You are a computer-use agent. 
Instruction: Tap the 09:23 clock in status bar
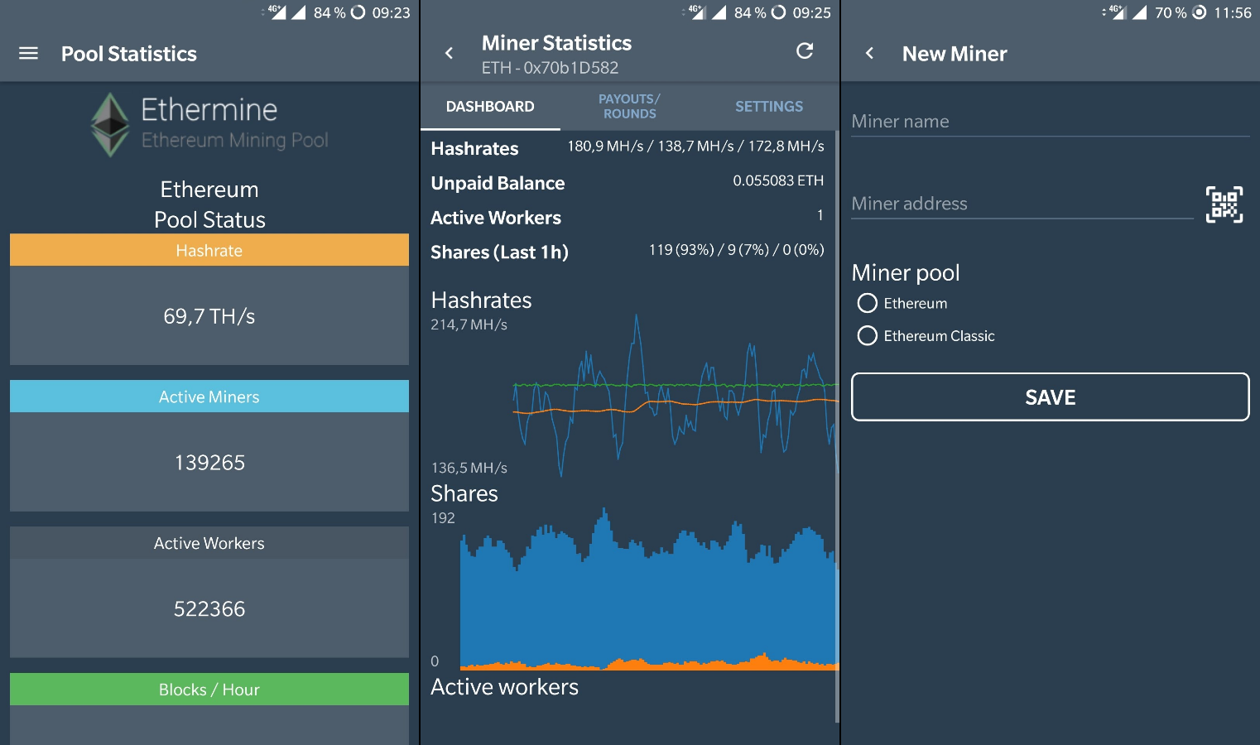click(x=391, y=12)
